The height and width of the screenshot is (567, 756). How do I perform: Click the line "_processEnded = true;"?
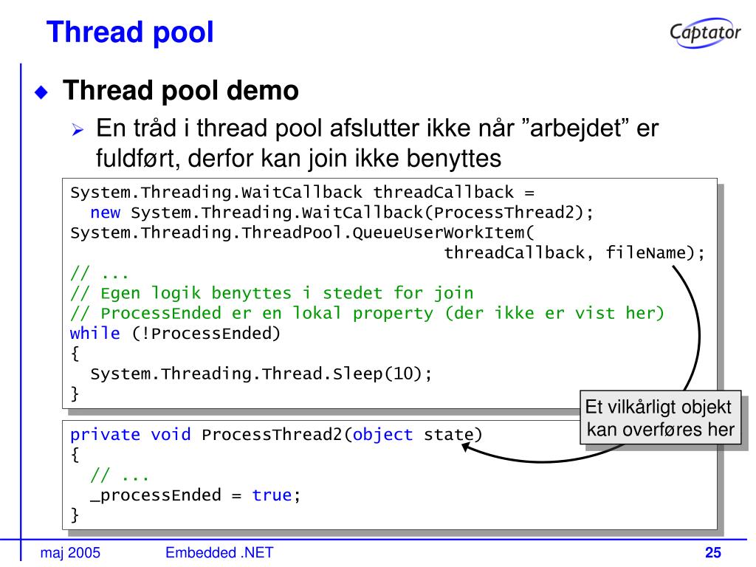pos(195,495)
